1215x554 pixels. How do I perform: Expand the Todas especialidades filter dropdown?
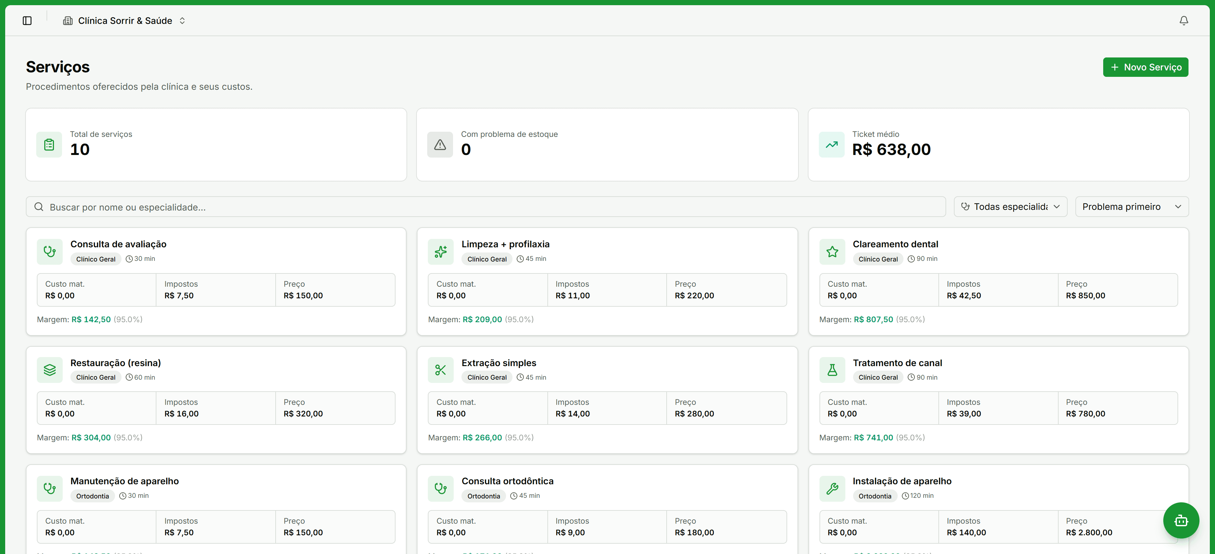(x=1010, y=206)
